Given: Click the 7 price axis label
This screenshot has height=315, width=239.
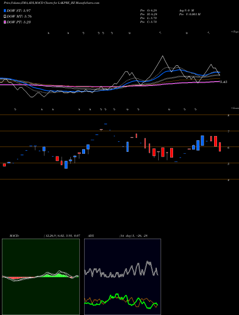Looking at the screenshot, I should (x=228, y=132).
